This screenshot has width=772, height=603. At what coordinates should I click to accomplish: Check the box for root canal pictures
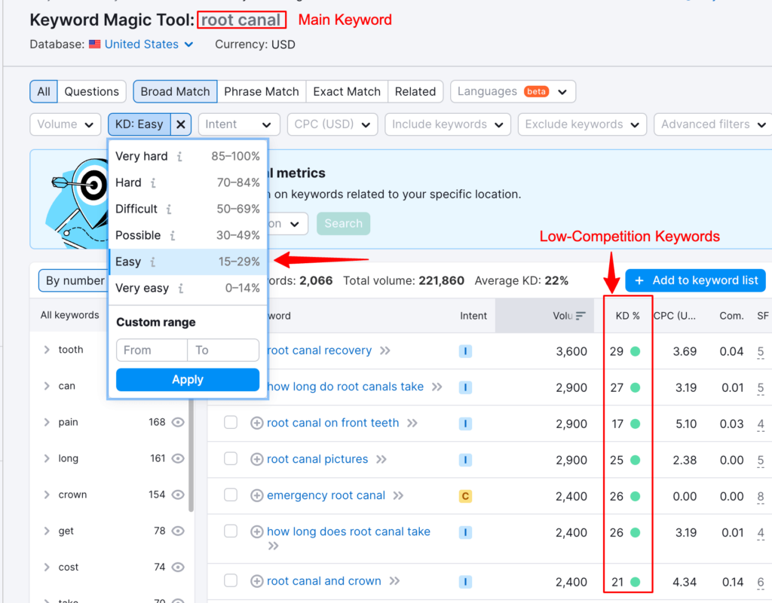pyautogui.click(x=231, y=459)
